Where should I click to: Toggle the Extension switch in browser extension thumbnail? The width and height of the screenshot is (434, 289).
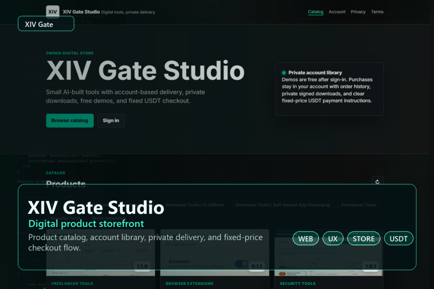(241, 264)
